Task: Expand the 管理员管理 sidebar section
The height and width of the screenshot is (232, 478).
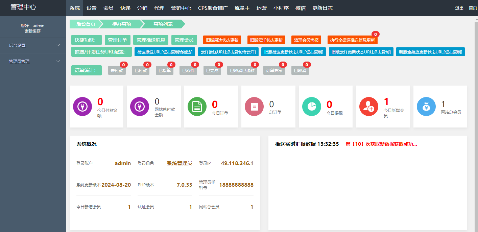Action: point(33,61)
